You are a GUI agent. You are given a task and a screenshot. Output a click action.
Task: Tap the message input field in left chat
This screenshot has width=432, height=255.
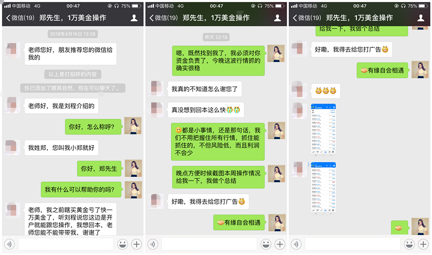pos(65,244)
